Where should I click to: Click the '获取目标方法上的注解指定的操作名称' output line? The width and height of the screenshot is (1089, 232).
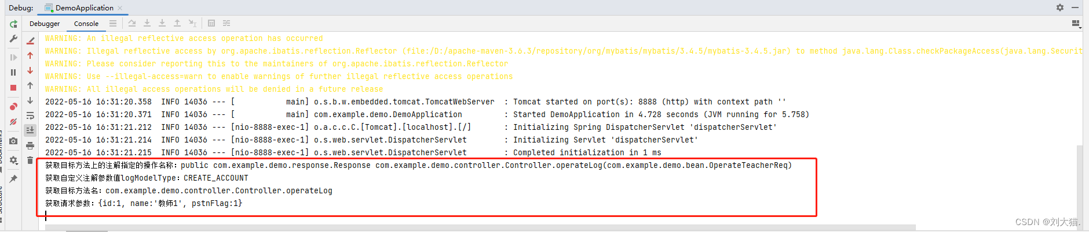pyautogui.click(x=418, y=165)
